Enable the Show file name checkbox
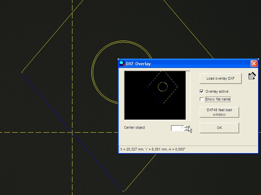Image resolution: width=261 pixels, height=195 pixels. pyautogui.click(x=202, y=99)
